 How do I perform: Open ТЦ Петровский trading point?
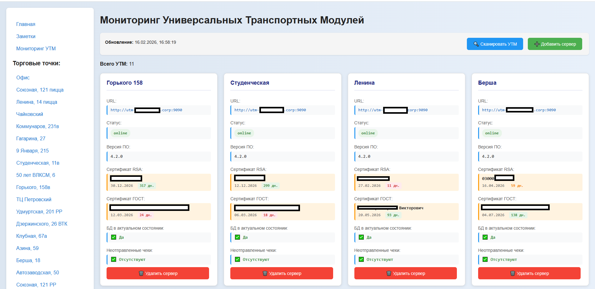pos(34,199)
